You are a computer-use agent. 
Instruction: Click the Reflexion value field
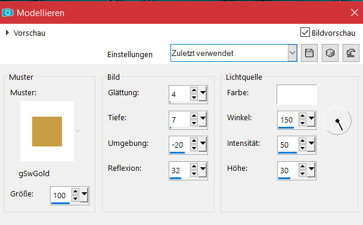(x=179, y=171)
